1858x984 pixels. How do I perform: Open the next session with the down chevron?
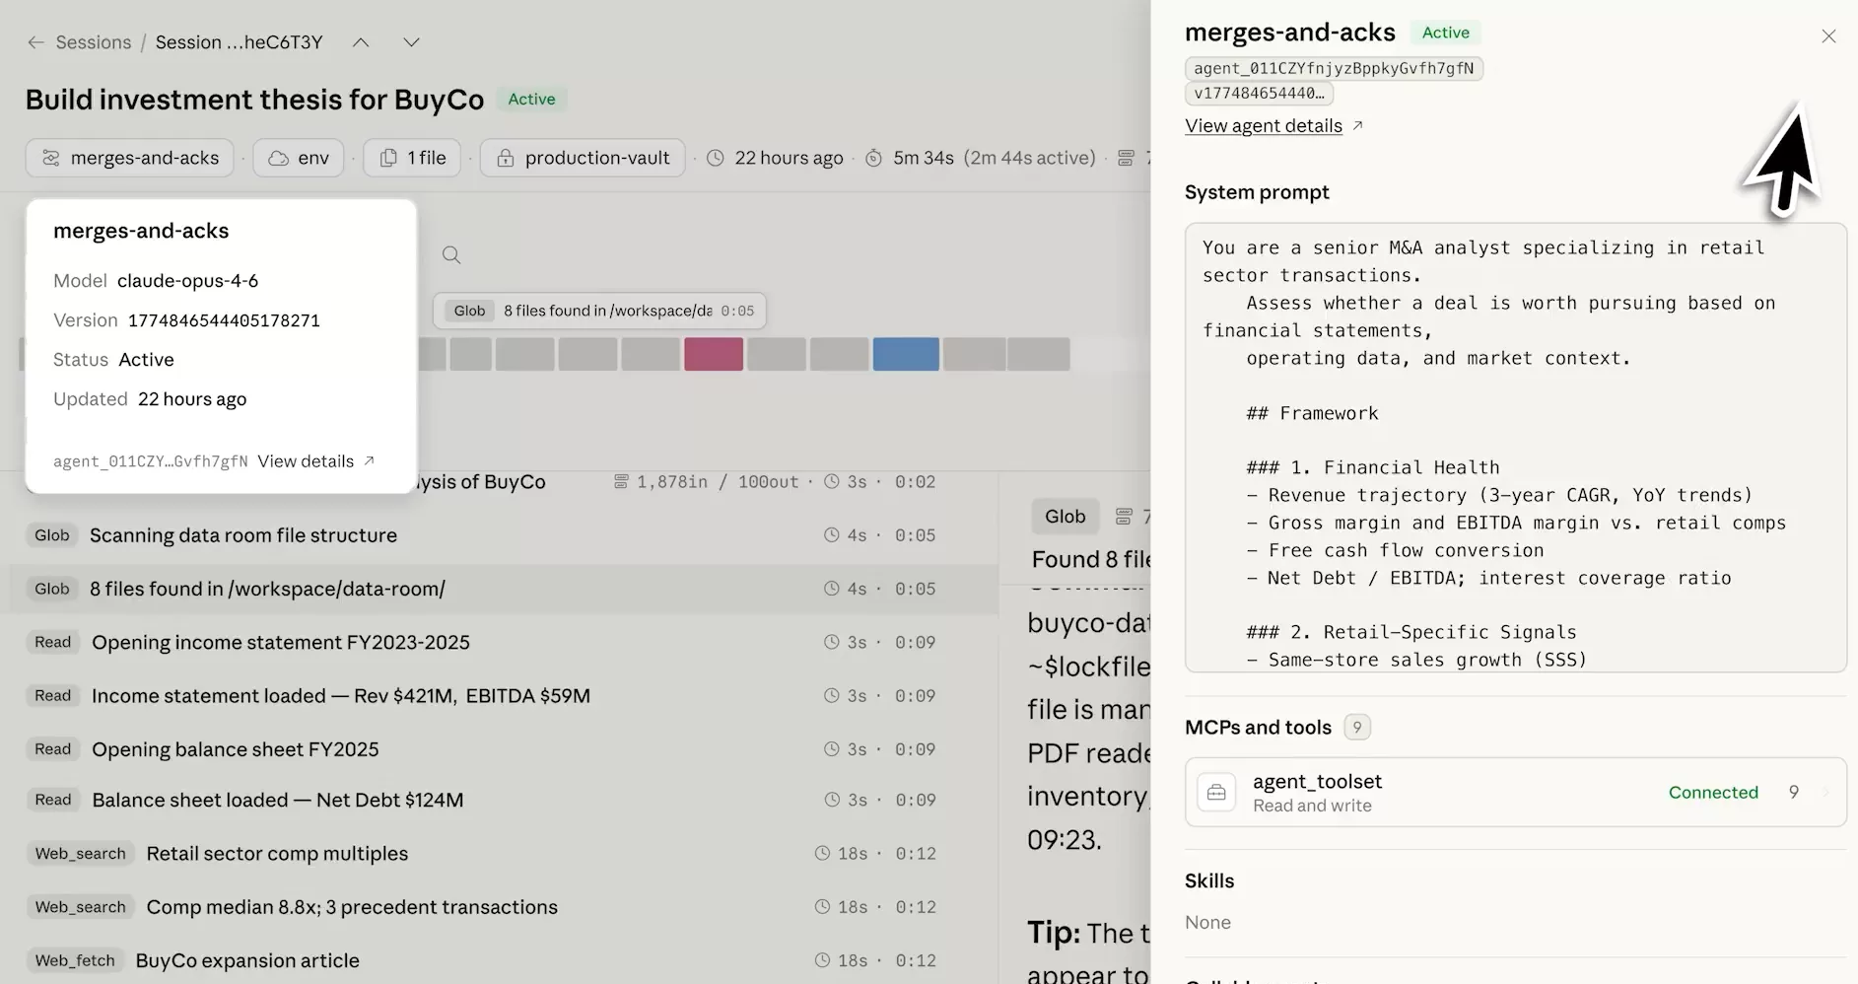(410, 41)
